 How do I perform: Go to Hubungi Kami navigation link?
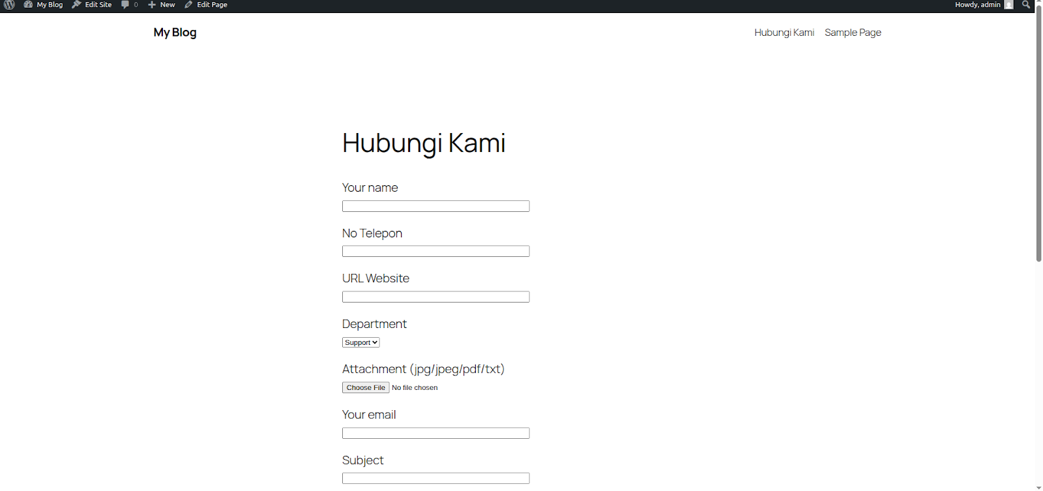[x=784, y=33]
